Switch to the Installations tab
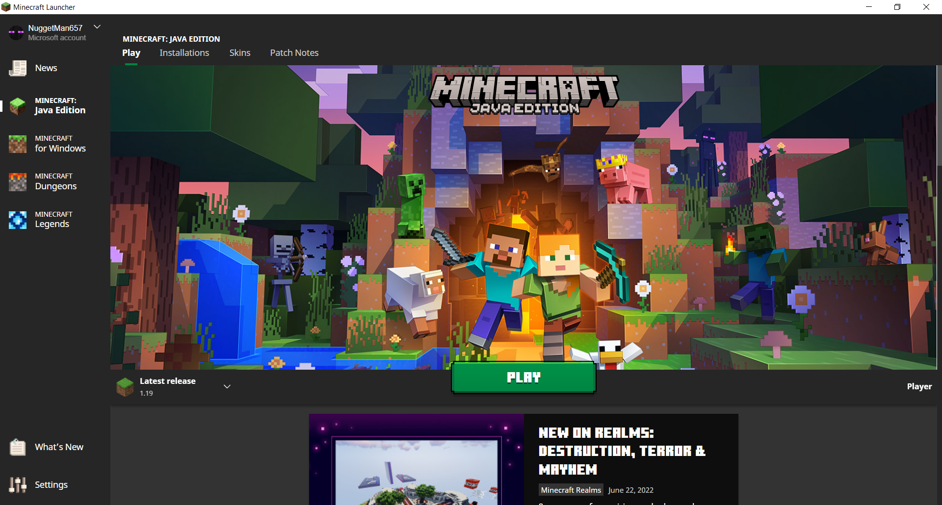Screen dimensions: 942x505 tap(184, 53)
